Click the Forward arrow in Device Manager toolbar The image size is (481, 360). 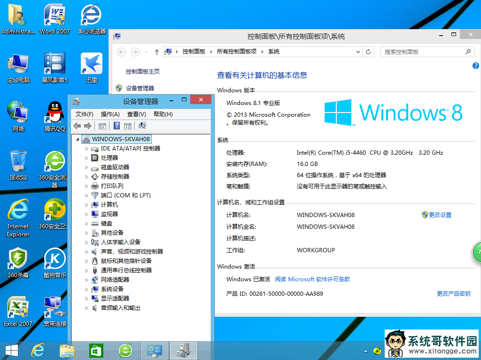coord(88,126)
